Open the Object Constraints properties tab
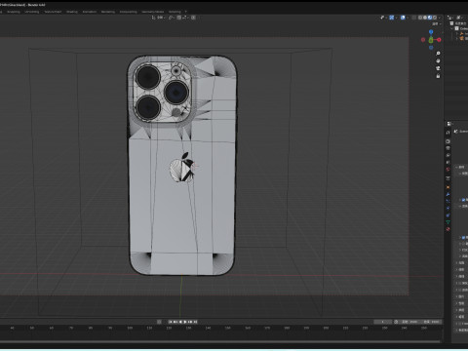This screenshot has width=468, height=351. (448, 215)
